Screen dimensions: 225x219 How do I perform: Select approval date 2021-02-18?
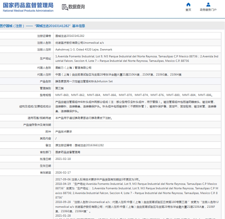tap(63, 159)
